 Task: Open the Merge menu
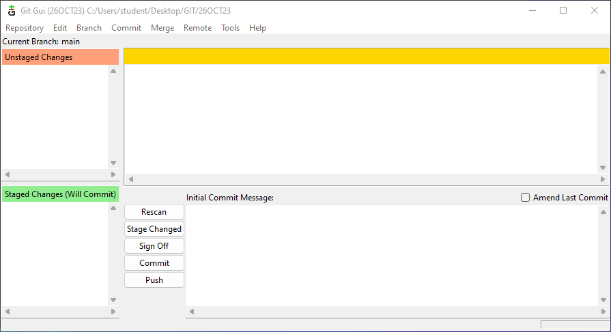point(162,28)
